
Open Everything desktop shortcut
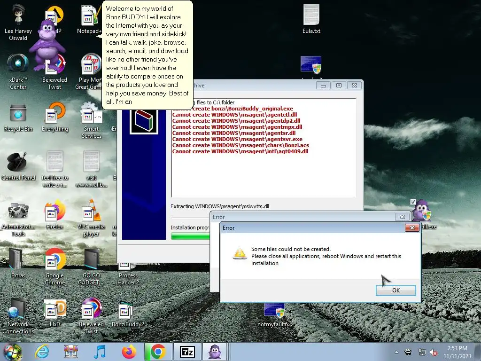[x=54, y=118]
